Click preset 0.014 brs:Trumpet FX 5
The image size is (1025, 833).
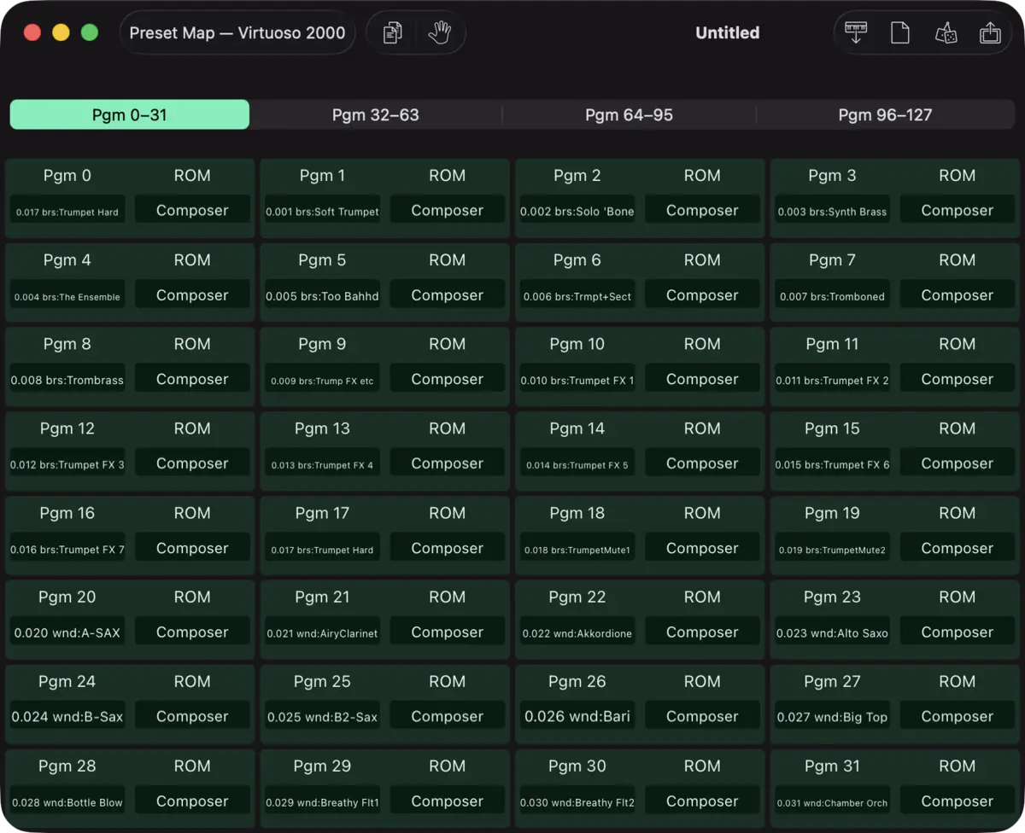click(577, 464)
